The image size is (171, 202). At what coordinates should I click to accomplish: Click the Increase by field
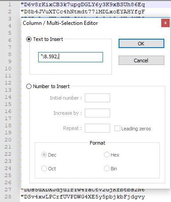tap(97, 113)
